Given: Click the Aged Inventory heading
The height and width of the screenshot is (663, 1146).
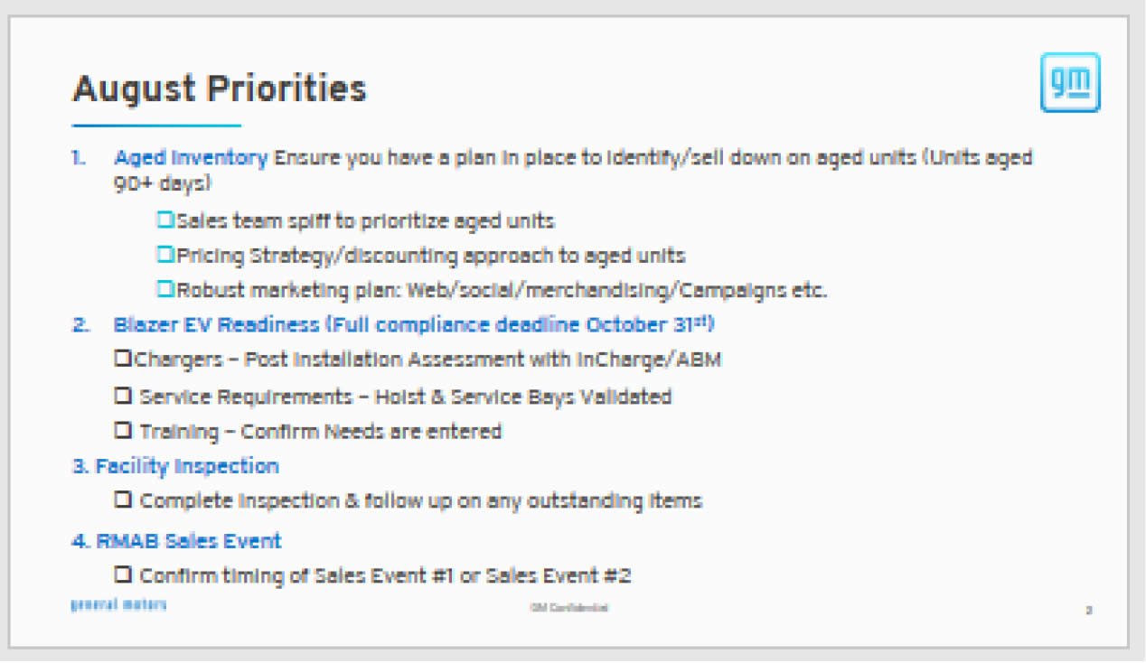Looking at the screenshot, I should (x=191, y=157).
